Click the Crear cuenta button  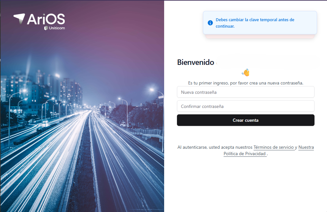click(246, 120)
